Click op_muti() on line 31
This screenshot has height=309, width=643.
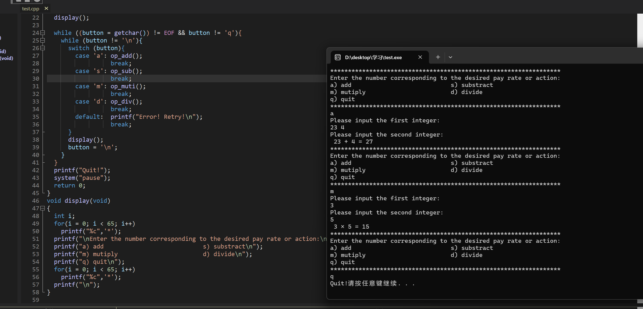128,86
